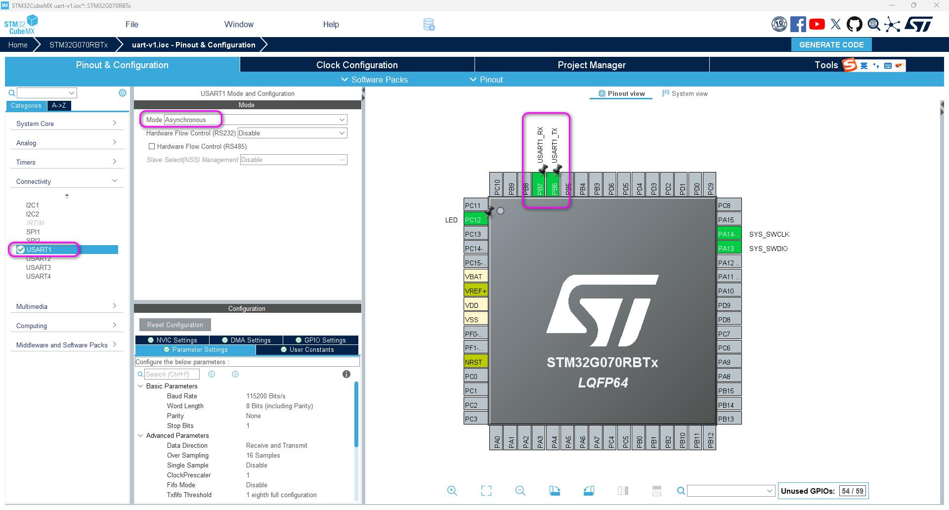949x510 pixels.
Task: Open the Window menu
Action: (x=239, y=24)
